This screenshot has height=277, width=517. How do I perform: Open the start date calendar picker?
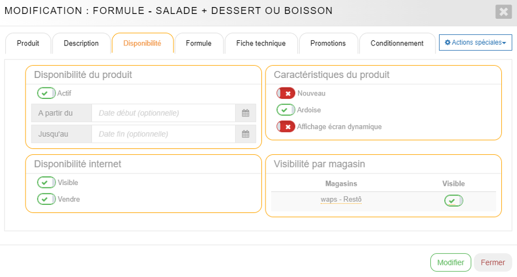246,113
